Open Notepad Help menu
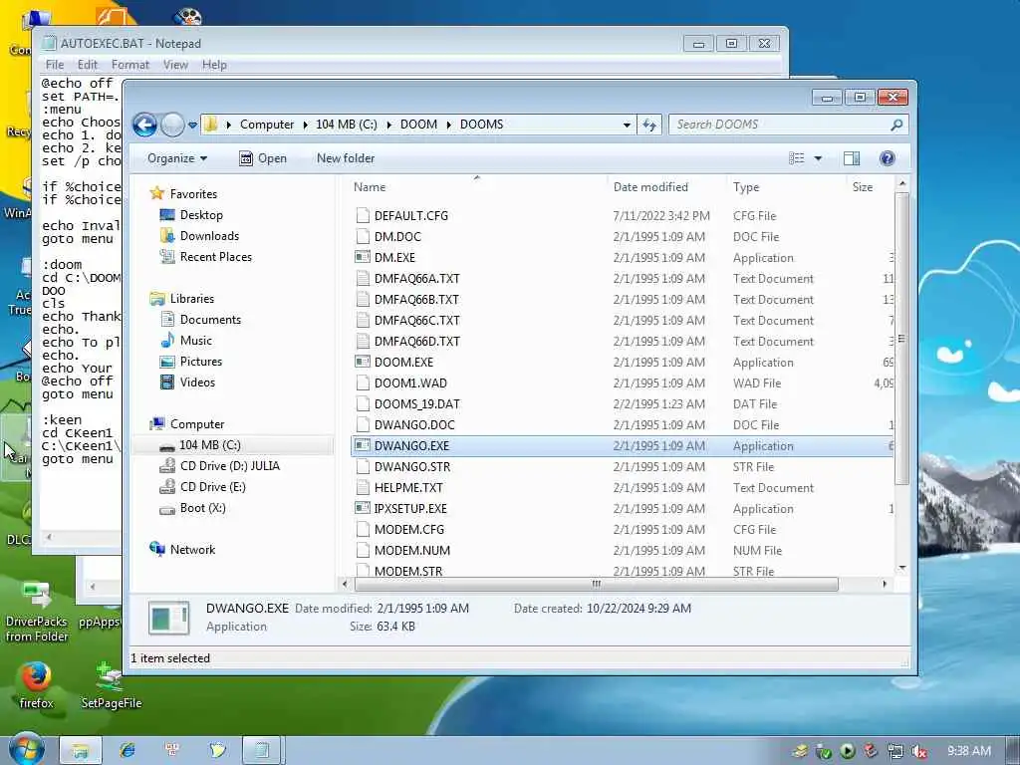1020x765 pixels. (214, 65)
